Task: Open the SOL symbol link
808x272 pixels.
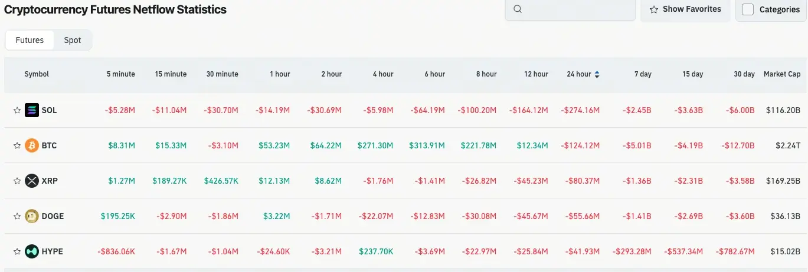Action: [x=50, y=110]
